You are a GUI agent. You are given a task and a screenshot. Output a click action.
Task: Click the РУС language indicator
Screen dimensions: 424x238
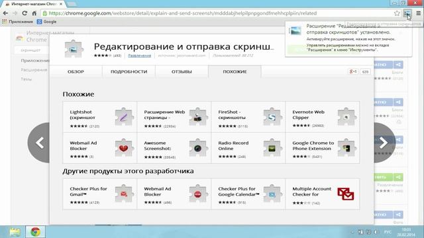point(388,232)
